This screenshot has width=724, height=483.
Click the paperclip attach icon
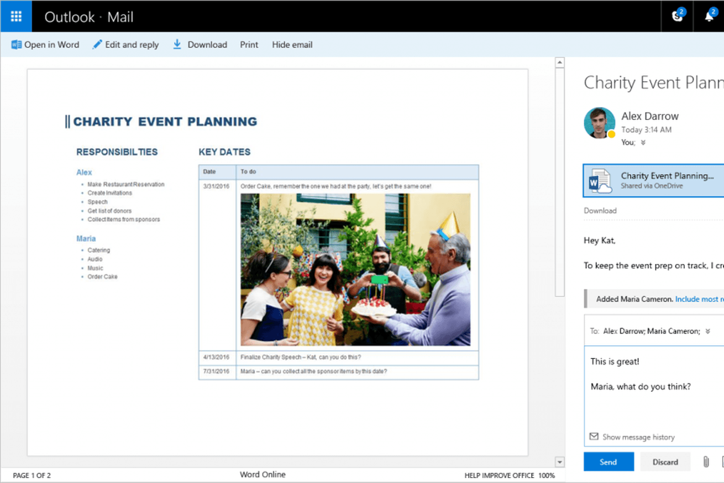706,461
